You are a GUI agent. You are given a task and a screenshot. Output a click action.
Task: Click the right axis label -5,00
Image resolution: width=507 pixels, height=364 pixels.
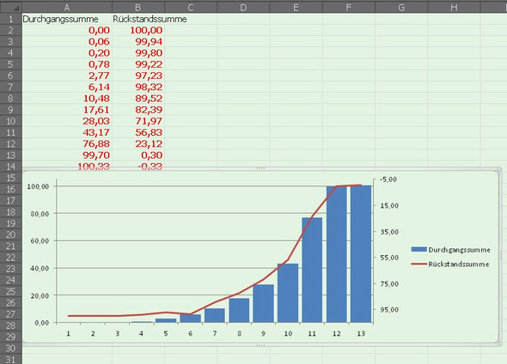[x=388, y=179]
